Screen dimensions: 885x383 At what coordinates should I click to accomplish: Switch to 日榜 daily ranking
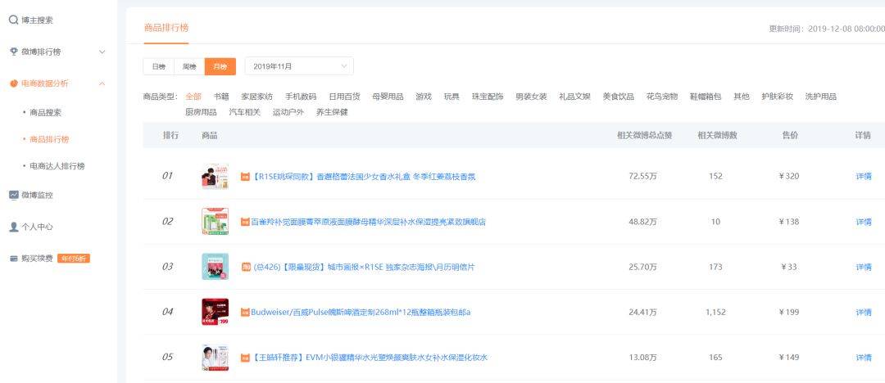pyautogui.click(x=158, y=66)
